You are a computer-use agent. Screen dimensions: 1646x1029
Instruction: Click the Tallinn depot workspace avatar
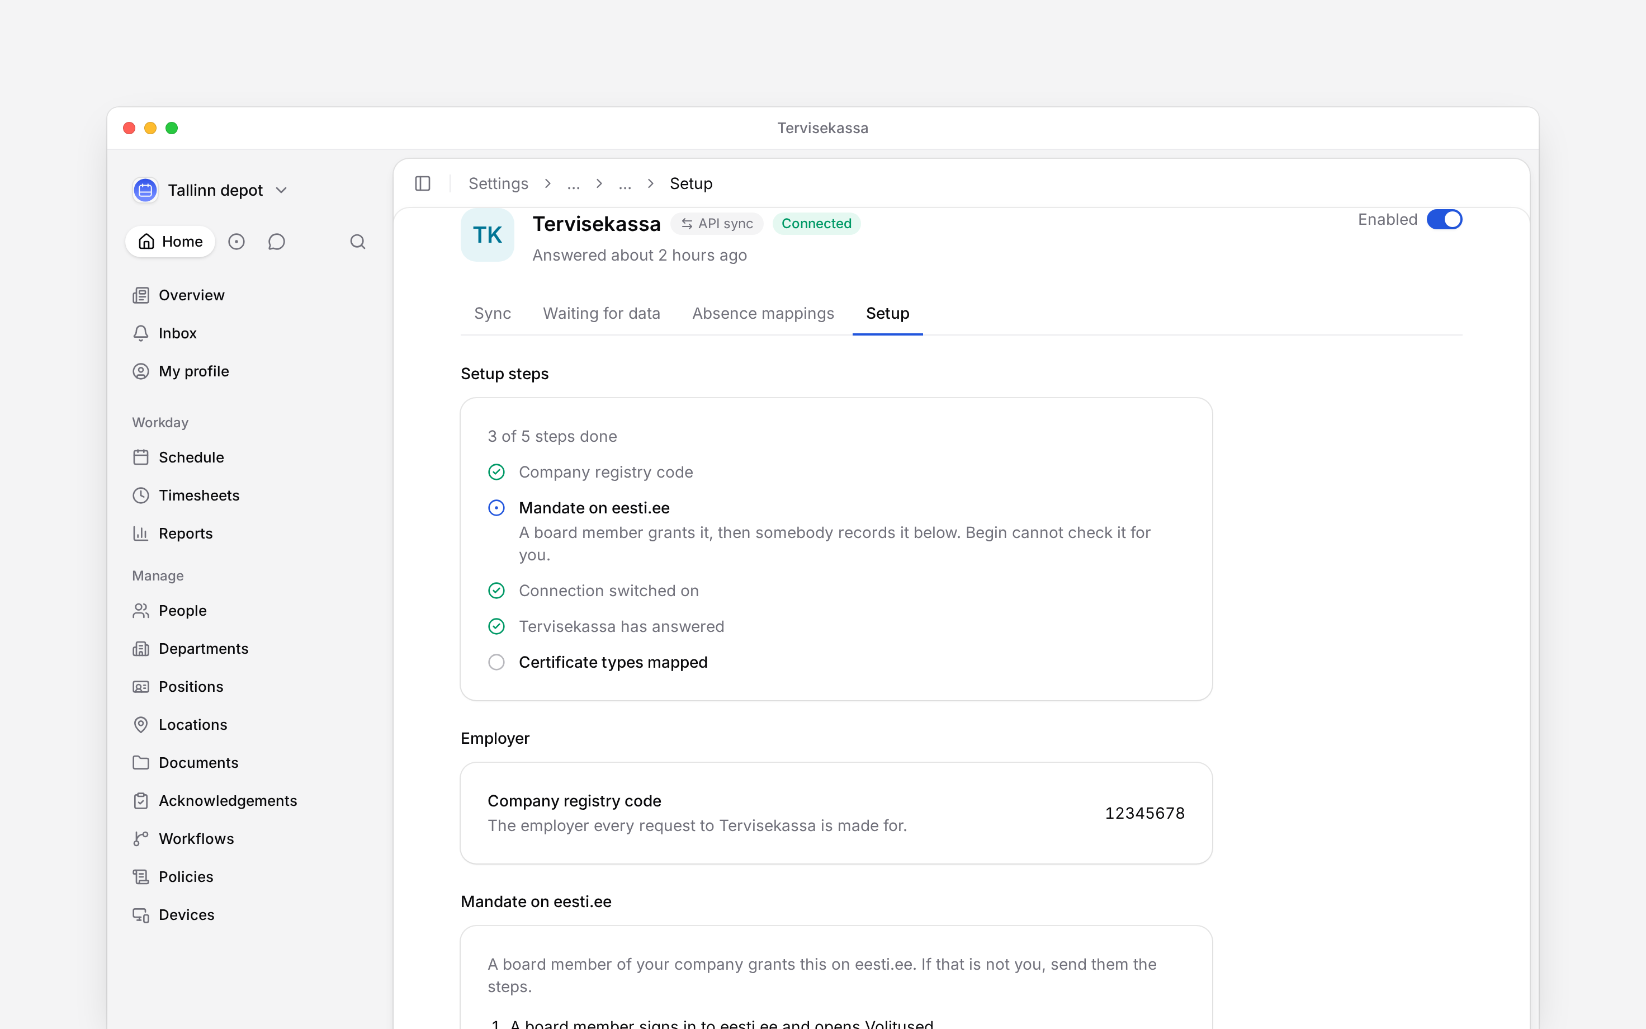145,190
